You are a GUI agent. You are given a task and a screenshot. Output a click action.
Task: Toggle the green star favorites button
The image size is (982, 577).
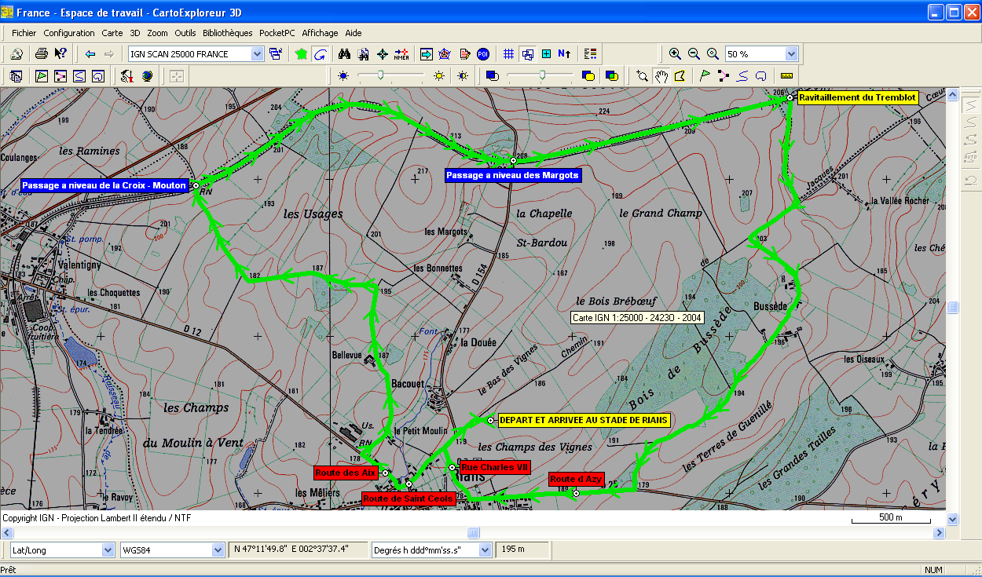(x=301, y=54)
